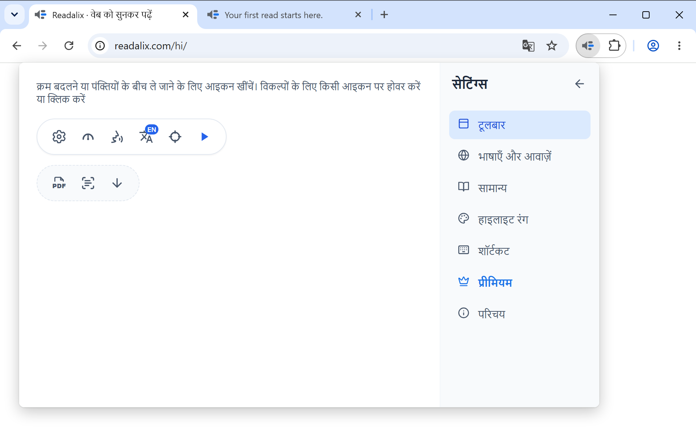Go back with the browser back arrow
The image size is (696, 435).
click(17, 46)
